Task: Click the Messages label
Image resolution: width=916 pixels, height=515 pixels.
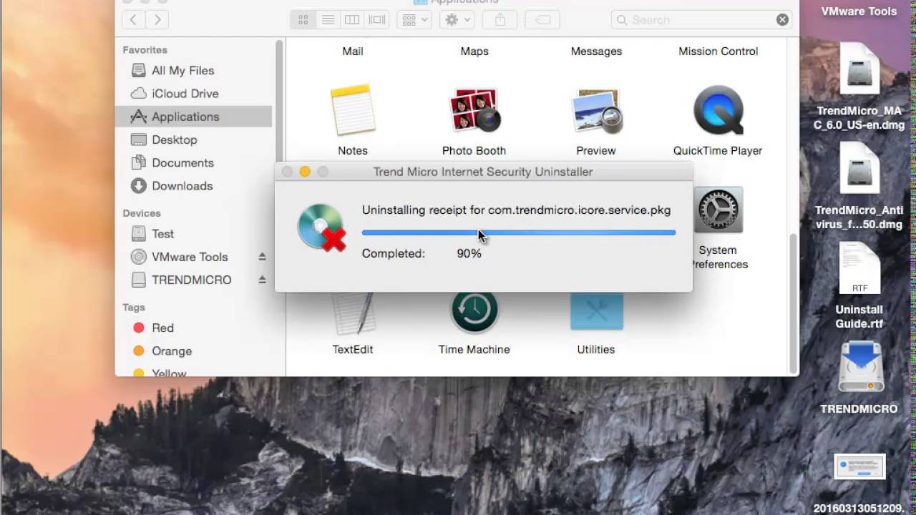Action: click(x=596, y=51)
